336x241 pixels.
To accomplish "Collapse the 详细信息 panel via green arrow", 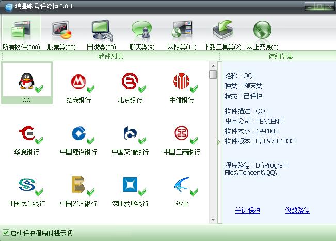I will pos(219,142).
